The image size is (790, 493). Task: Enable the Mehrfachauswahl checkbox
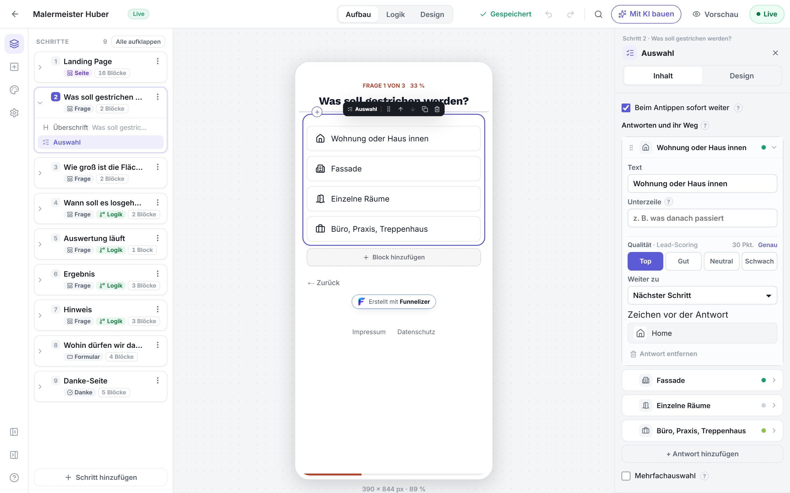point(626,476)
